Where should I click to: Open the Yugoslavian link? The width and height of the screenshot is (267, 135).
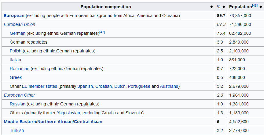click(68, 113)
